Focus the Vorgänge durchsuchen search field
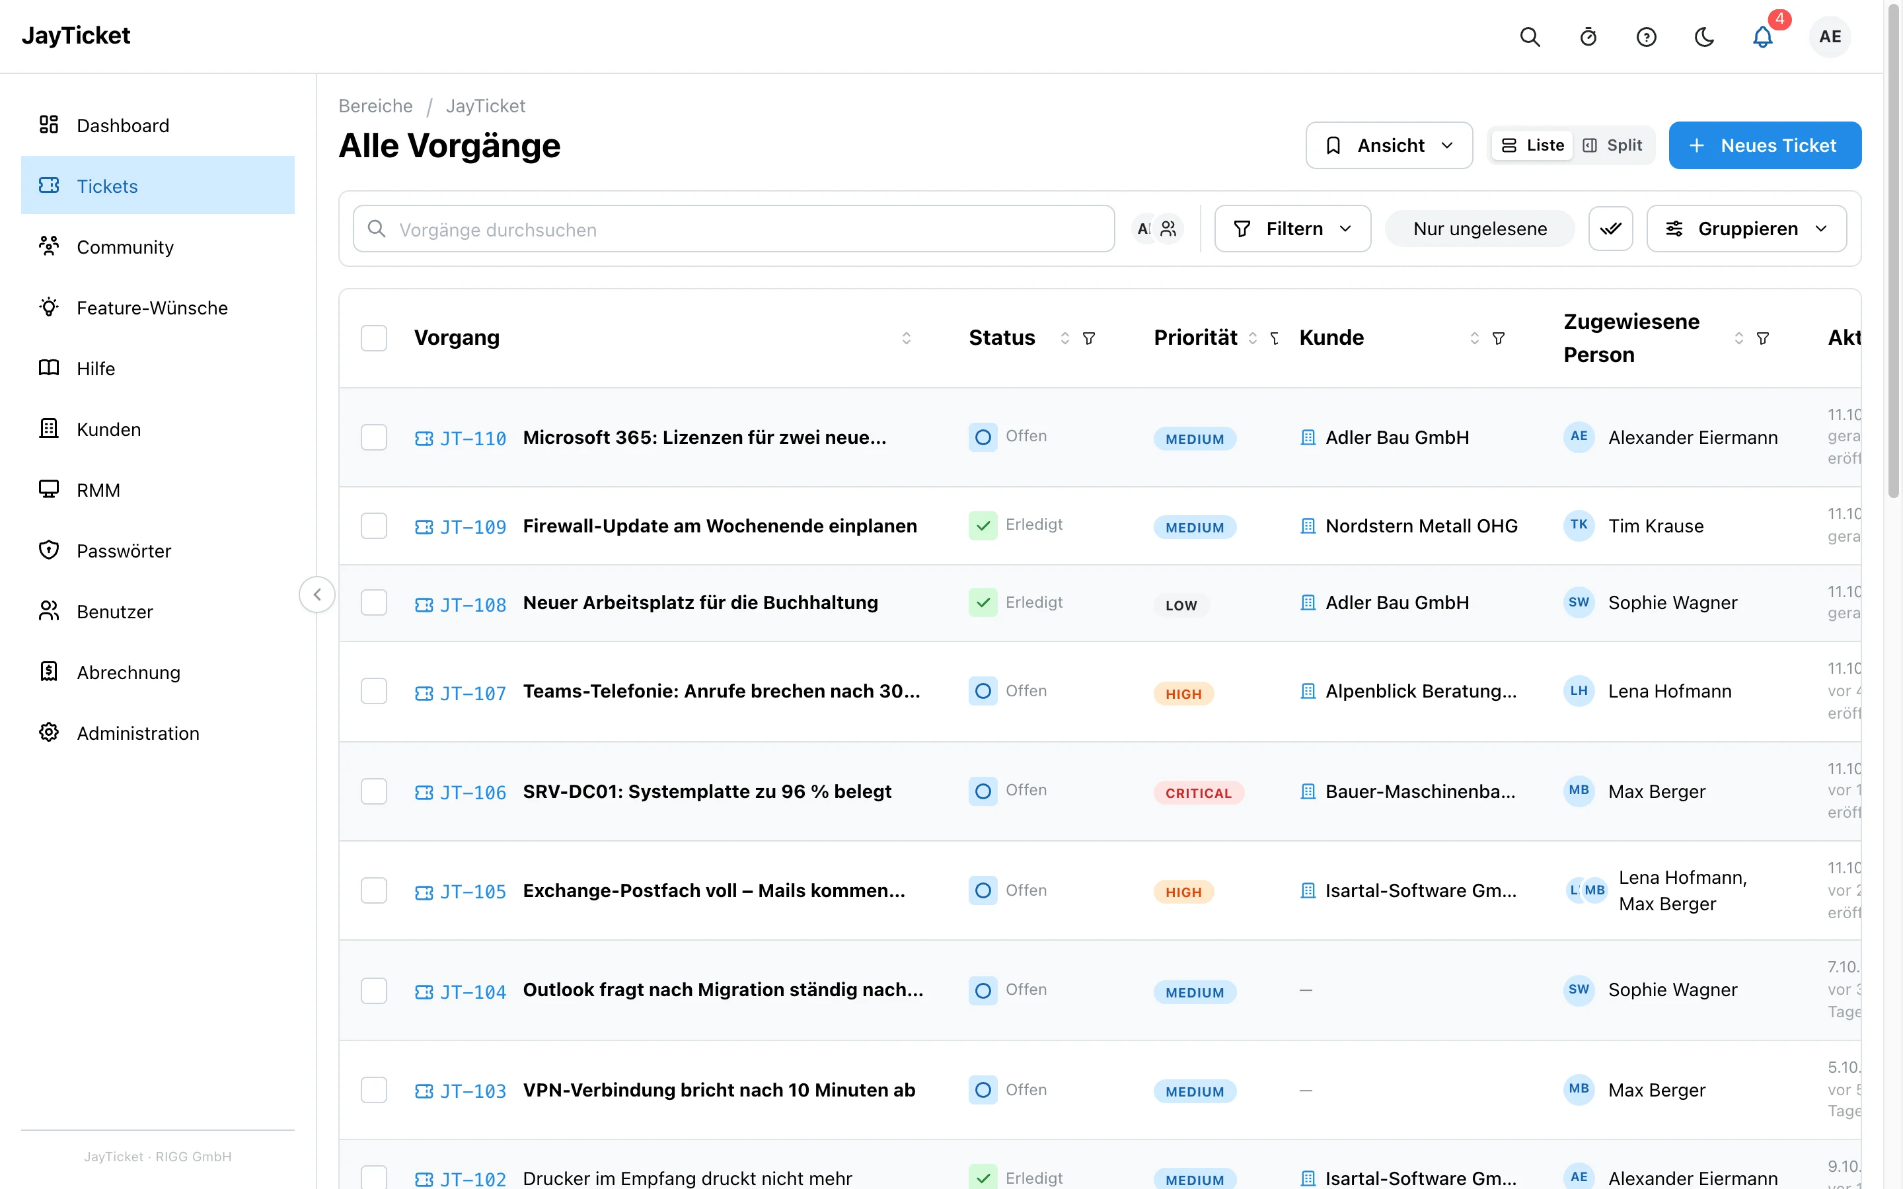This screenshot has height=1189, width=1903. 733,229
